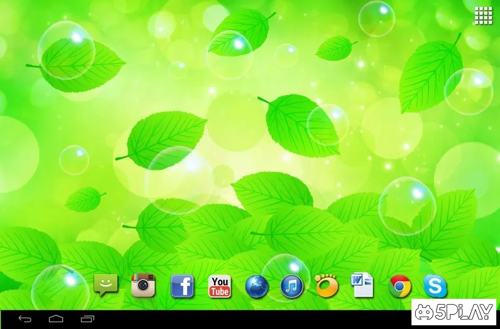Launch Google Chrome
This screenshot has height=329, width=500.
399,287
